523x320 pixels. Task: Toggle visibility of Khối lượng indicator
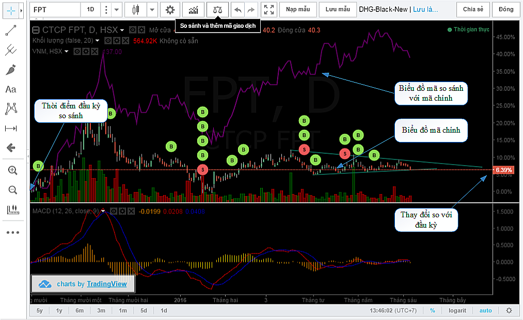(108, 41)
